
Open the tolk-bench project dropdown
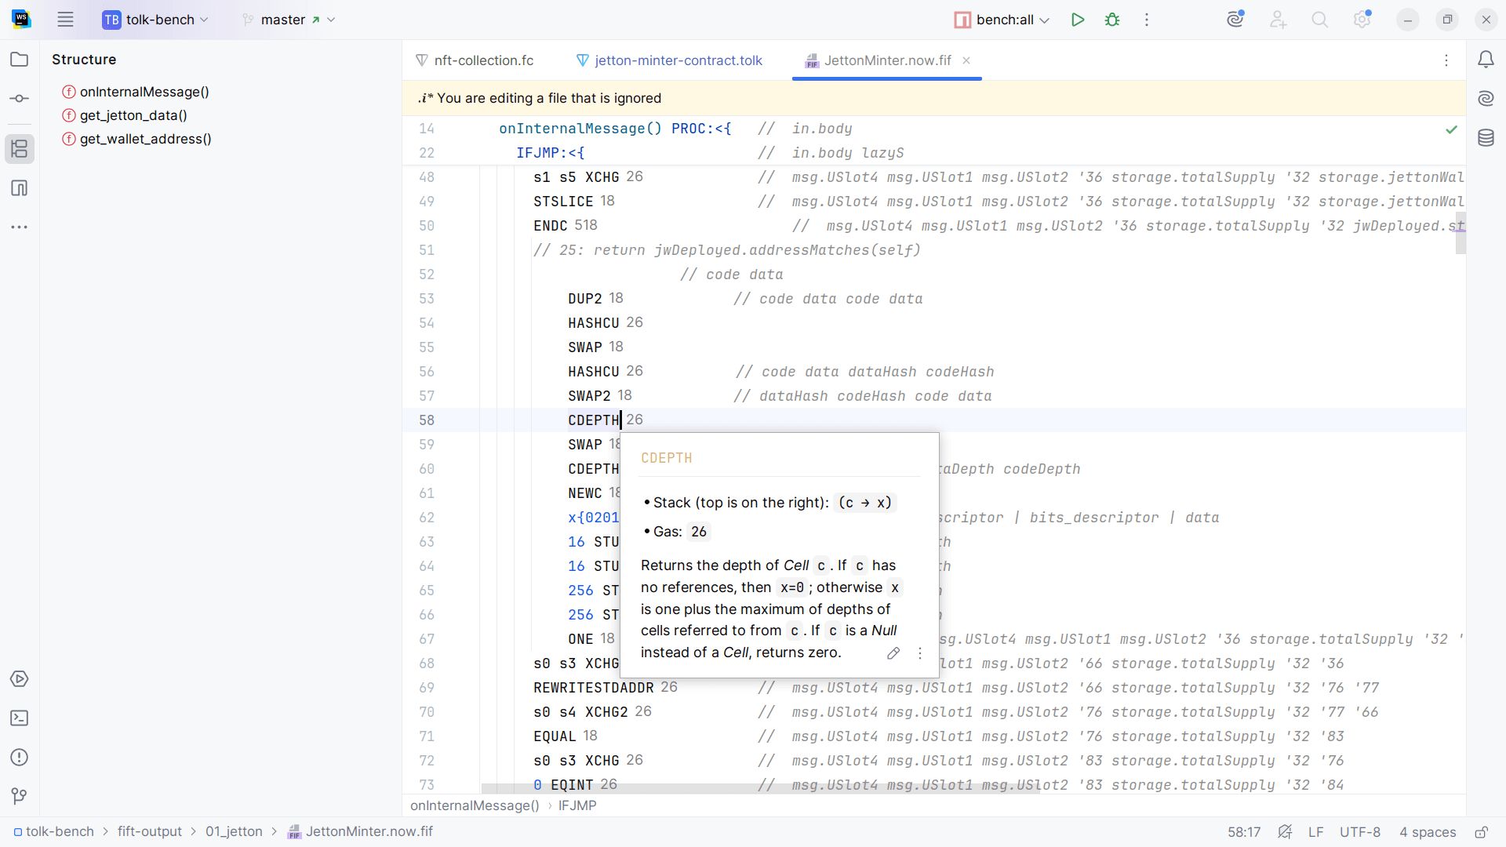[155, 20]
